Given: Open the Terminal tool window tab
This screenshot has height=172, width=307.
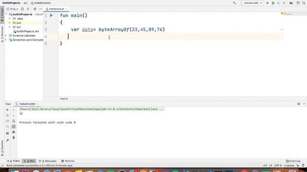Looking at the screenshot, I should coord(68,161).
